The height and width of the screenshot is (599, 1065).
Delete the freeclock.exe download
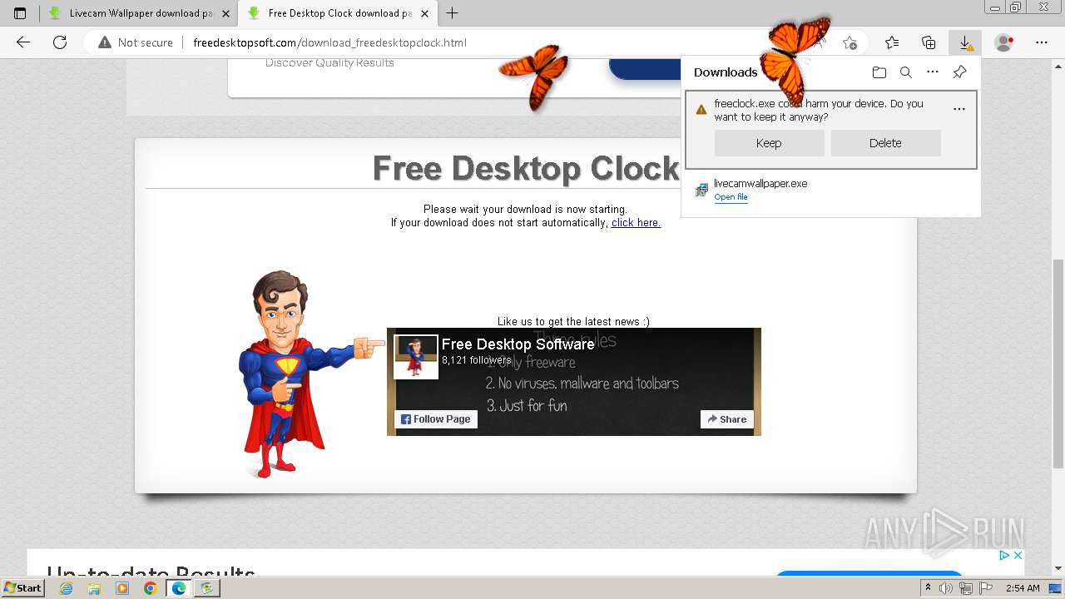pyautogui.click(x=885, y=143)
